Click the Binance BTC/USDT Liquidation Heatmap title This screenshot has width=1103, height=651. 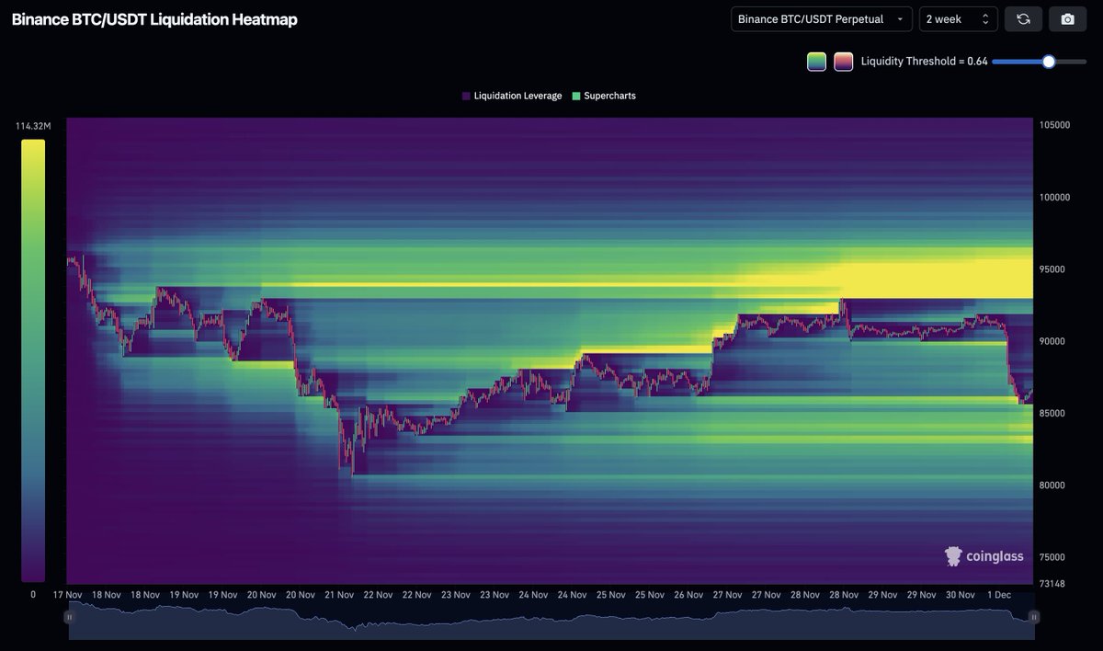click(x=153, y=18)
